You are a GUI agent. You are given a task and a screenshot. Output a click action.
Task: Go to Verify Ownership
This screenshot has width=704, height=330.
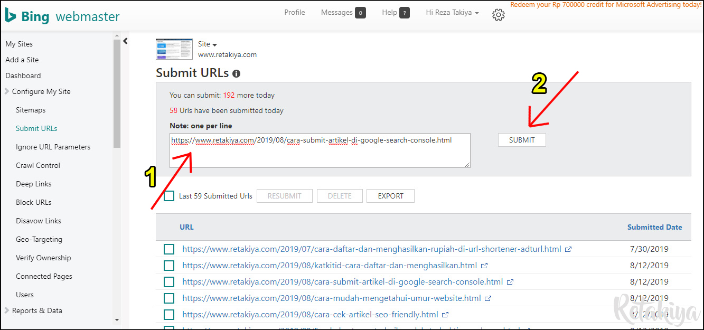pyautogui.click(x=43, y=258)
